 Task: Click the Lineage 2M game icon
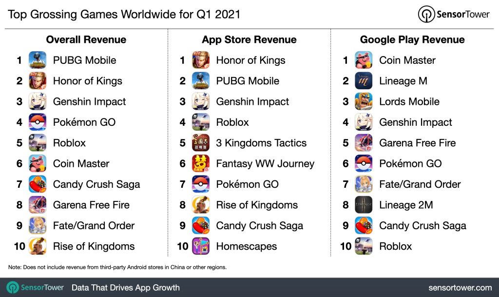(364, 205)
